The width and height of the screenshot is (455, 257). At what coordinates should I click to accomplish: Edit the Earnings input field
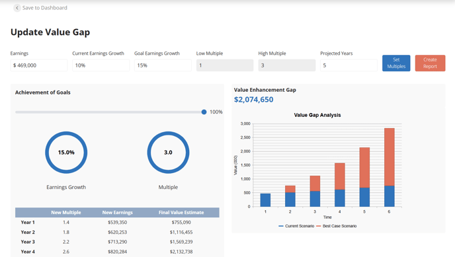pos(39,65)
